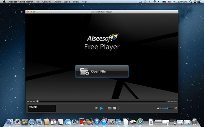Open Calendar icon in the Dock
The image size is (204, 127).
[53, 122]
